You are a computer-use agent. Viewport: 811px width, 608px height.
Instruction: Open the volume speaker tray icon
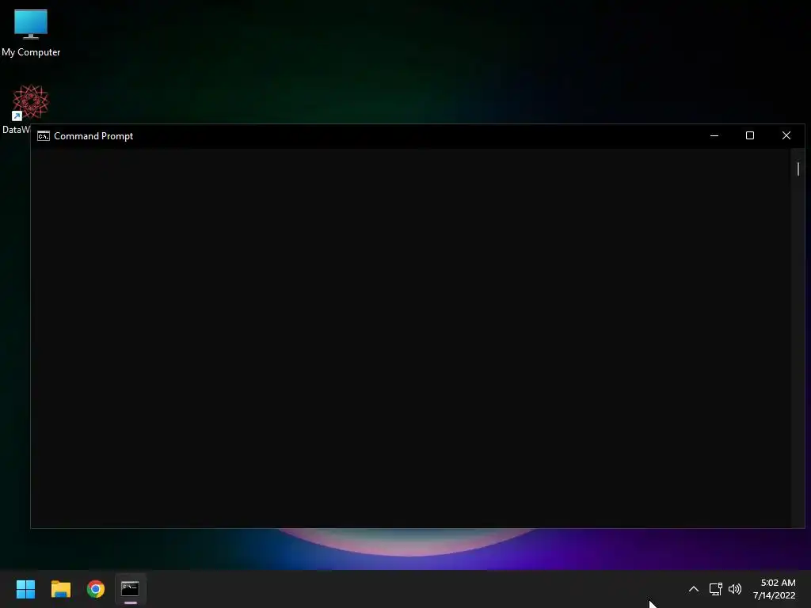point(735,589)
